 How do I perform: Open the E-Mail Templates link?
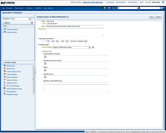tap(12, 74)
